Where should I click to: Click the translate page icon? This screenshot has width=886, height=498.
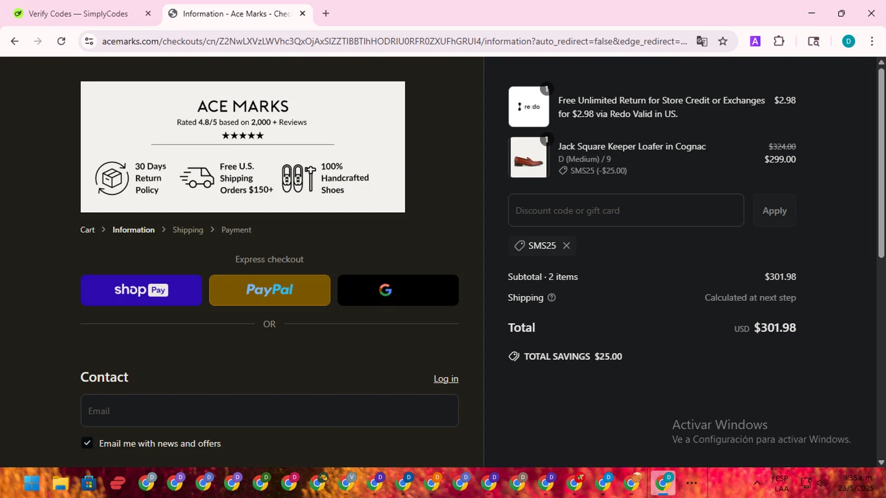point(702,41)
